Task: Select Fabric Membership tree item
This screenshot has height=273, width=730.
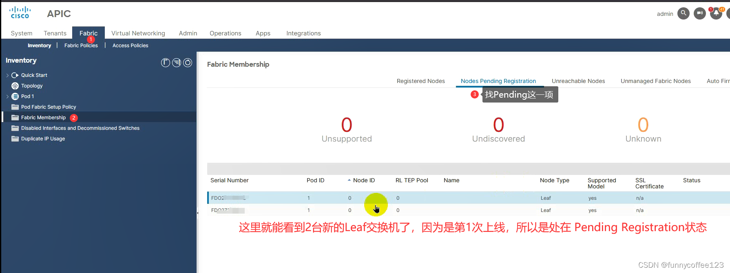Action: [43, 118]
